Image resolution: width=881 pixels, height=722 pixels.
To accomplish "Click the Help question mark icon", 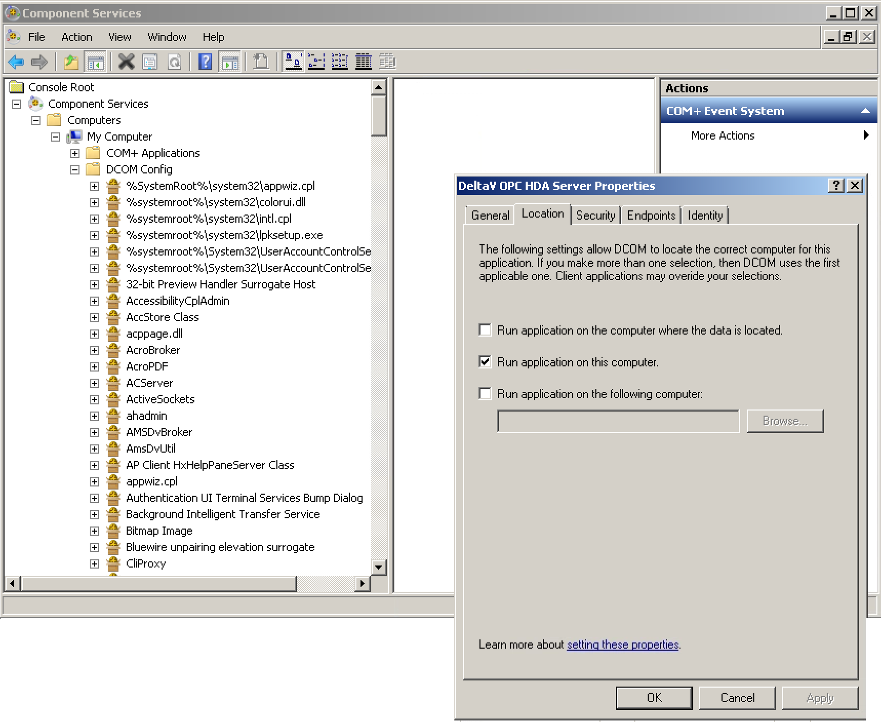I will point(205,62).
